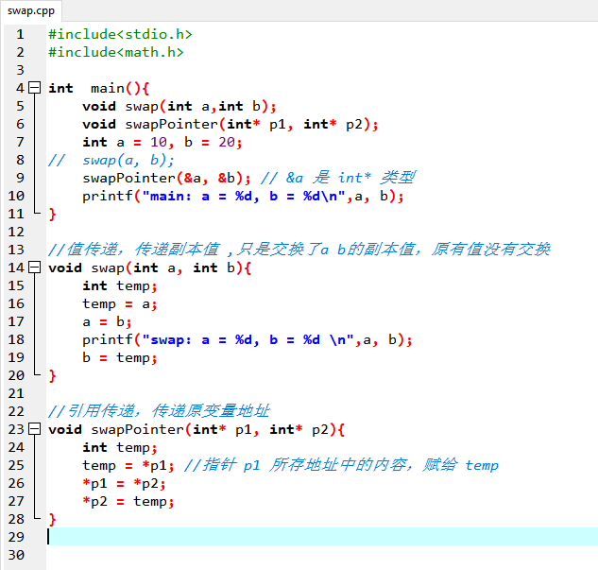The width and height of the screenshot is (598, 570).
Task: Collapse swapPointer function fold on line 23
Action: [35, 429]
